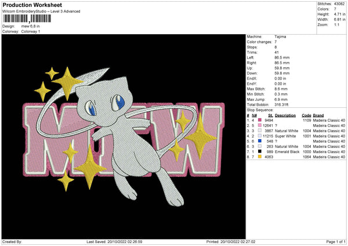Click the Total Bobbin value 316.31ft
The height and width of the screenshot is (246, 348).
281,104
